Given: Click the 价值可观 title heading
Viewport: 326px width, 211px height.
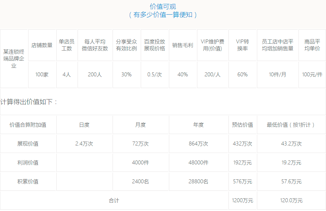Looking at the screenshot, I should pyautogui.click(x=163, y=7).
